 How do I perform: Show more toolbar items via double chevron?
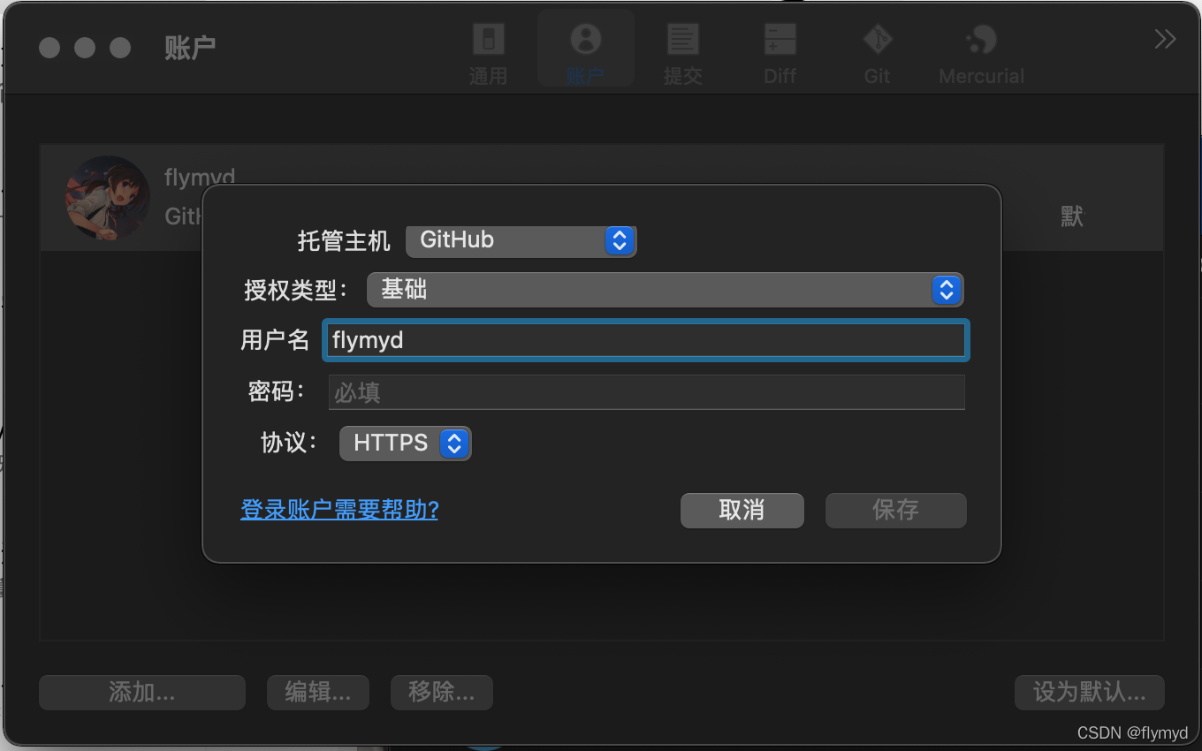tap(1165, 39)
